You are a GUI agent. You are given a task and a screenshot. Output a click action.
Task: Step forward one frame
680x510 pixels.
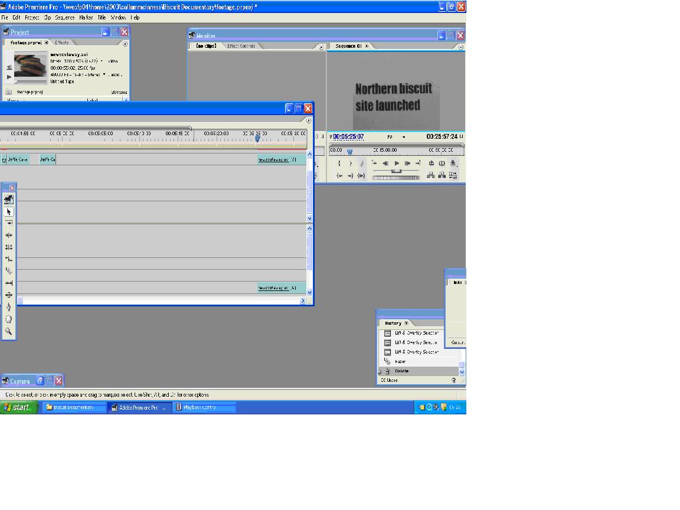pyautogui.click(x=407, y=164)
